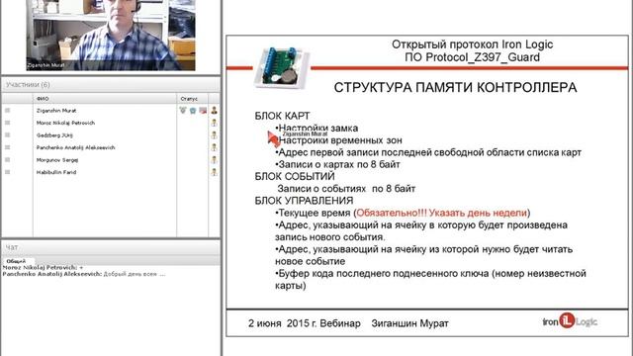Click the 'Буфер кода последнего поднесенного ключа' bullet

pos(430,279)
